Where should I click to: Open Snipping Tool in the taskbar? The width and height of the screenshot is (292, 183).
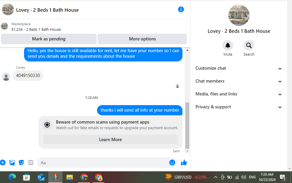click(55, 177)
